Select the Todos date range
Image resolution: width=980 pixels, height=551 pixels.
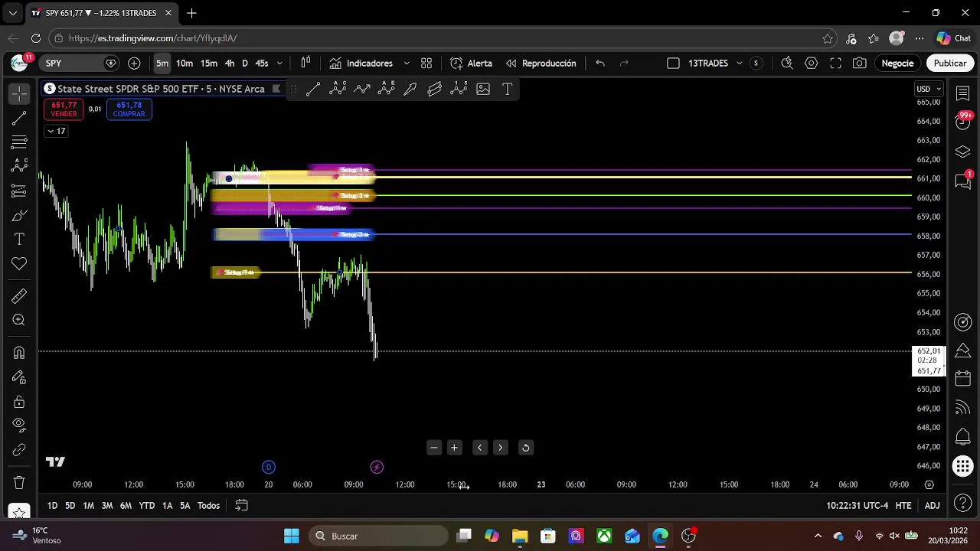point(208,506)
